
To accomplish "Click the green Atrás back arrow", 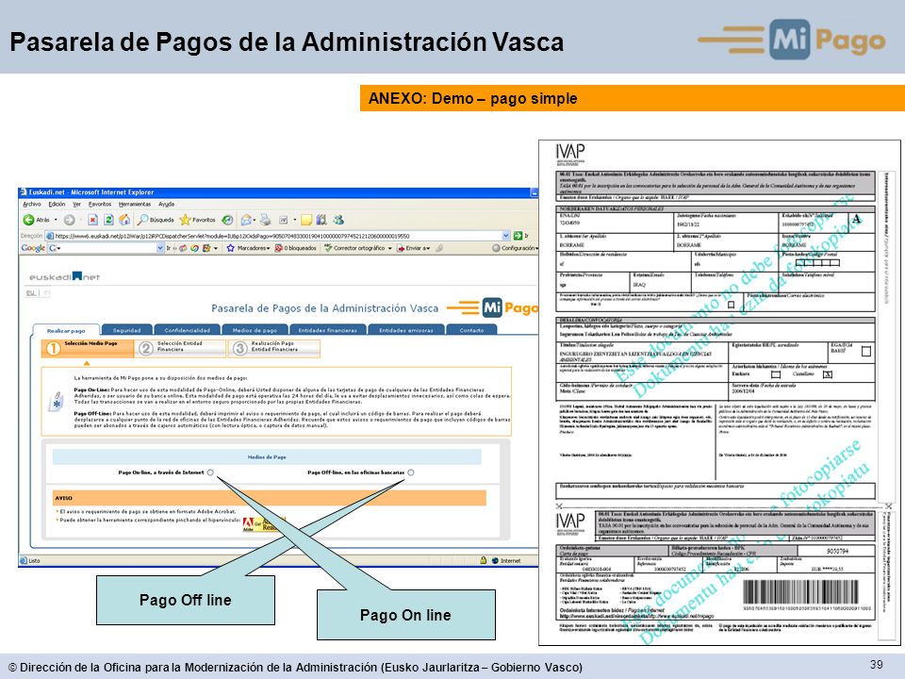I will click(x=28, y=220).
